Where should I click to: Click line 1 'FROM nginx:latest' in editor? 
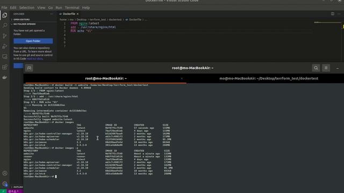(x=85, y=23)
